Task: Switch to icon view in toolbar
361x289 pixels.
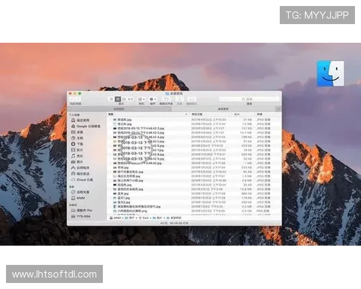Action: coord(111,99)
